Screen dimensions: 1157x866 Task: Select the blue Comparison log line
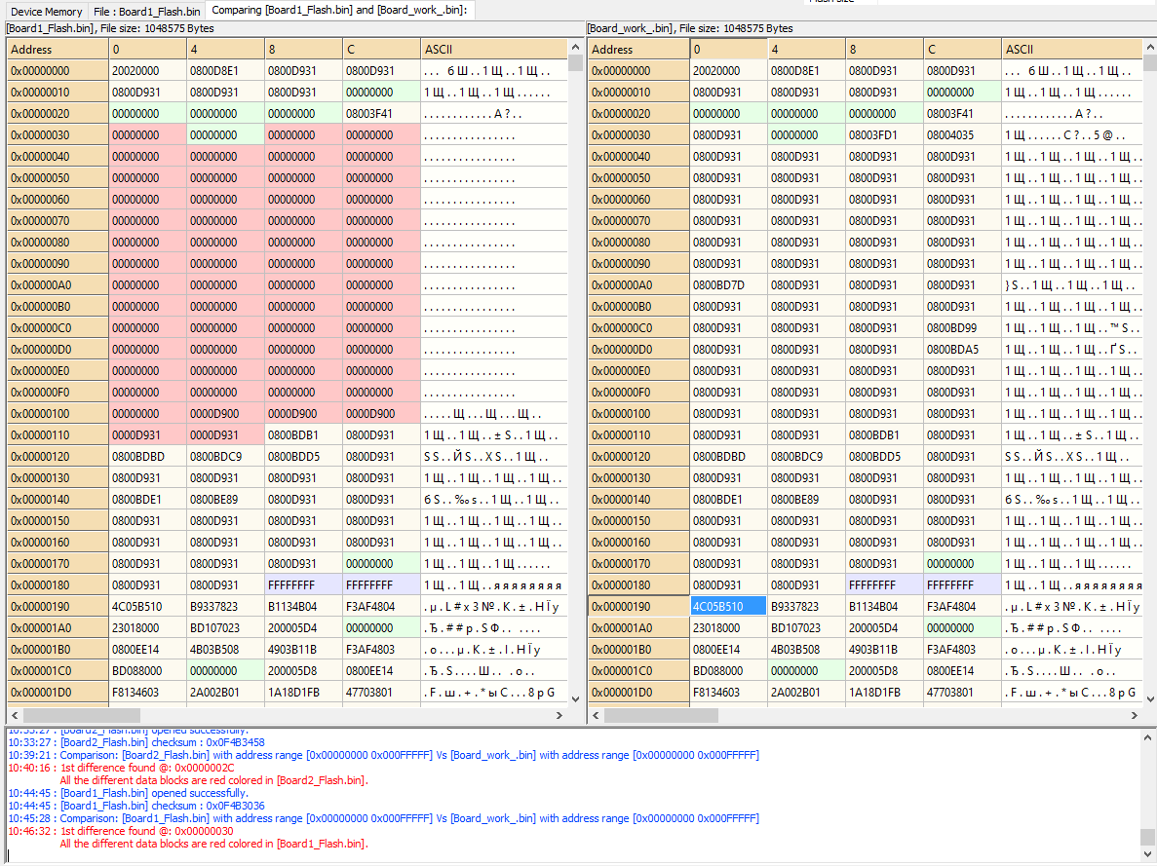pyautogui.click(x=292, y=818)
